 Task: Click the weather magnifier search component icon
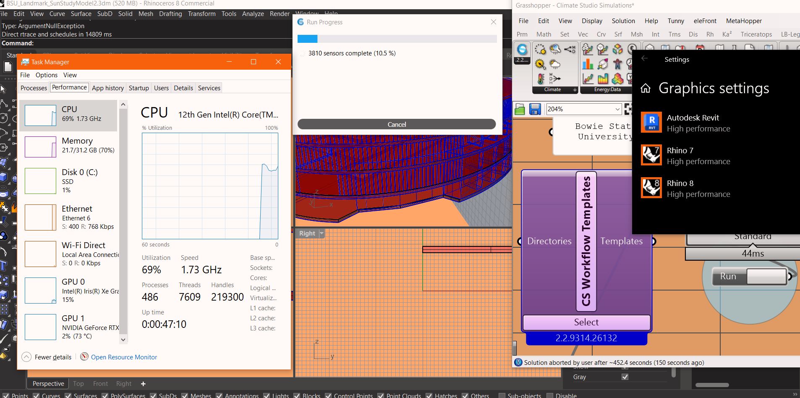555,50
